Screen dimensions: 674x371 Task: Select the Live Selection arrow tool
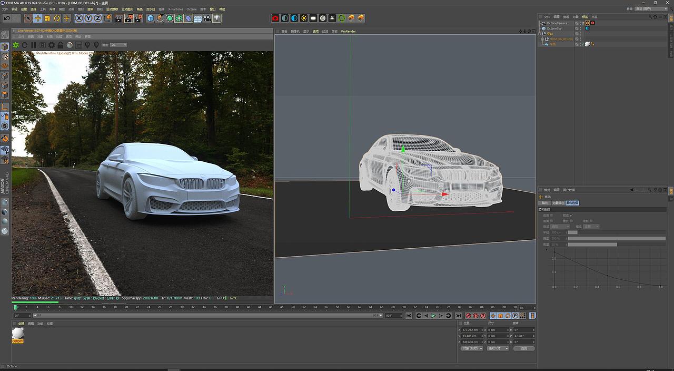coord(28,18)
